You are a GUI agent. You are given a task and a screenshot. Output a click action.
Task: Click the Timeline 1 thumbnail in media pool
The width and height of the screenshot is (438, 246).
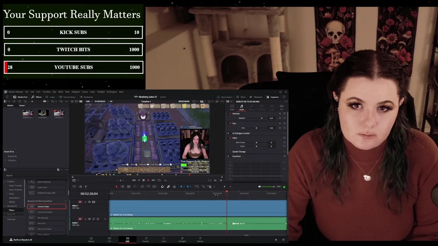pos(59,113)
